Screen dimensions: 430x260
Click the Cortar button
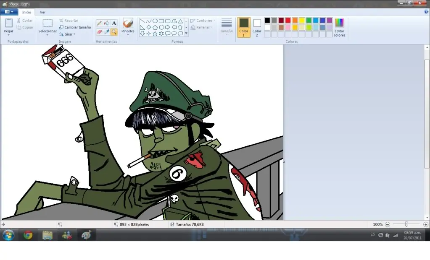[25, 21]
